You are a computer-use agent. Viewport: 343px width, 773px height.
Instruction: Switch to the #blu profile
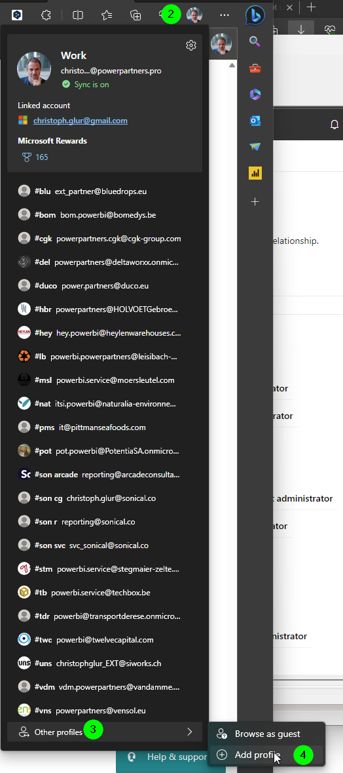click(x=105, y=191)
